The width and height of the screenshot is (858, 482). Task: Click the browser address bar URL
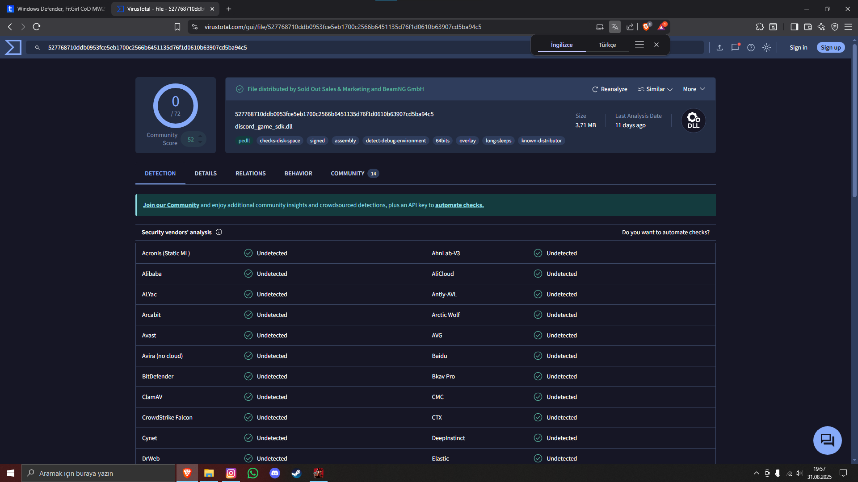[343, 27]
